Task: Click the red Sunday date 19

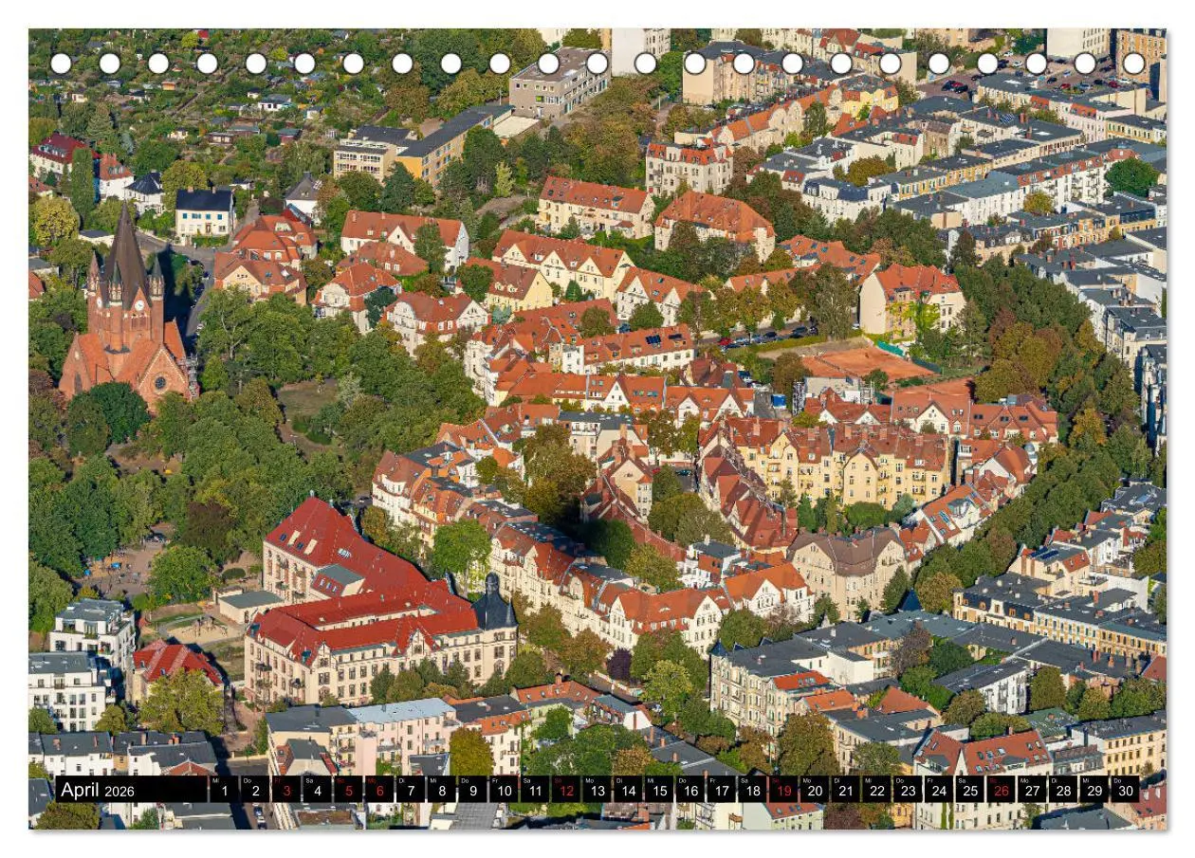Action: 783,790
